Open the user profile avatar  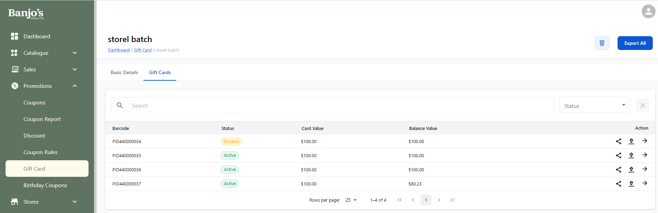(x=648, y=11)
